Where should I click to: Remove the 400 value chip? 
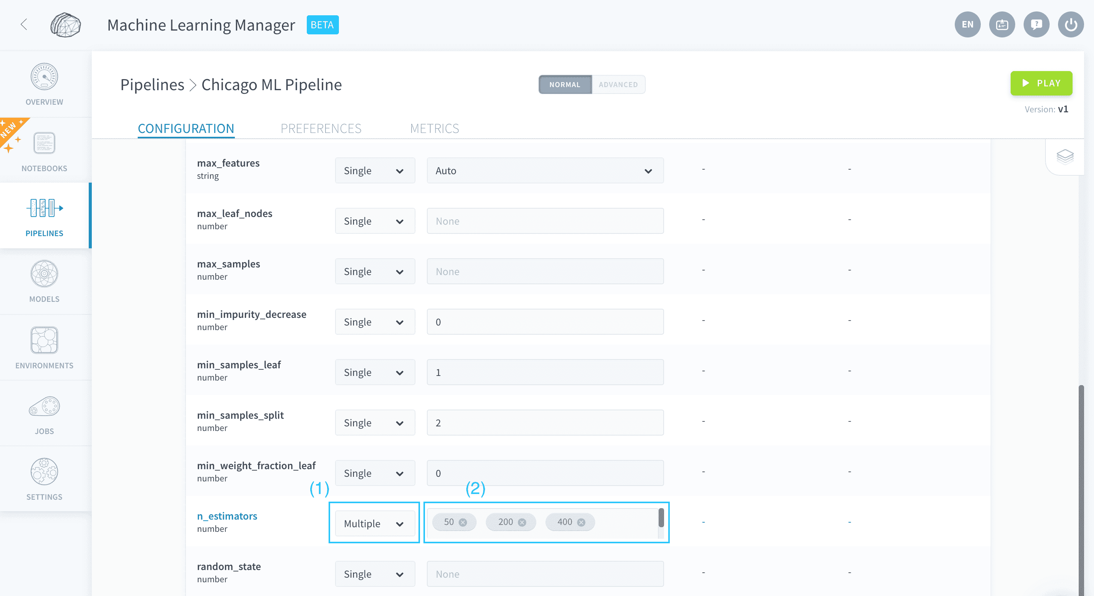click(x=581, y=522)
